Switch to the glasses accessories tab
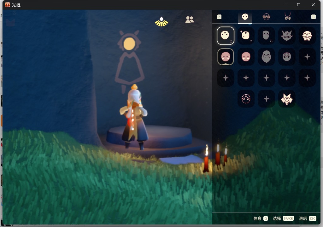 click(x=266, y=17)
